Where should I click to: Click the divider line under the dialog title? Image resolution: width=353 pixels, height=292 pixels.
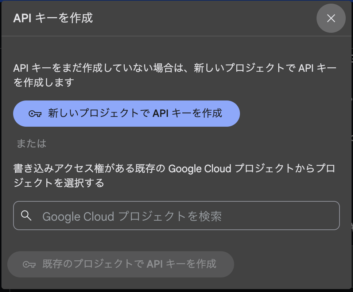(x=176, y=36)
